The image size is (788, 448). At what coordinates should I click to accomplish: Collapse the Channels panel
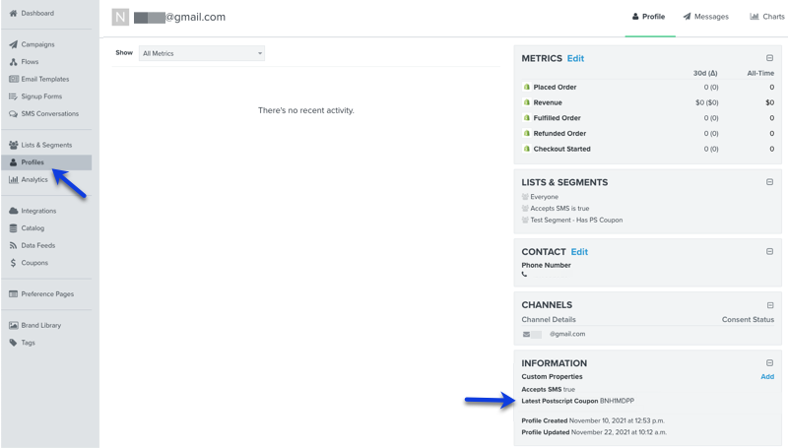pyautogui.click(x=769, y=304)
